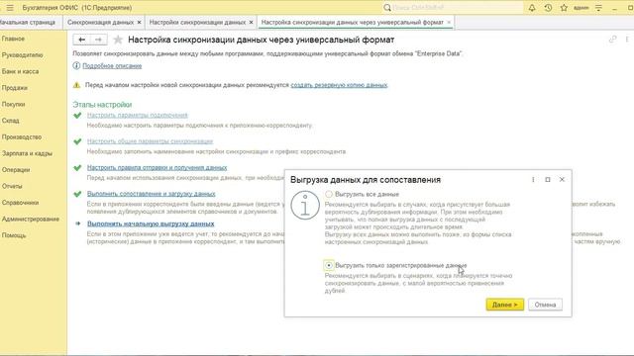634x356 pixels.
Task: Close the universal format settings tab
Action: 449,22
